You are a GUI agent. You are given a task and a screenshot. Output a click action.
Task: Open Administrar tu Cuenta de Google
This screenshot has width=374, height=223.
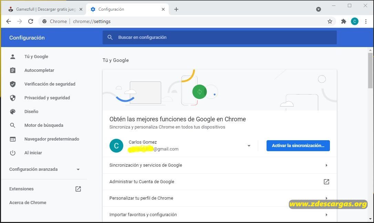(x=220, y=181)
